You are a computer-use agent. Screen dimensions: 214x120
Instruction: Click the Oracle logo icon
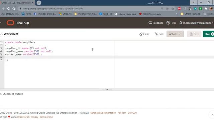tap(10, 23)
